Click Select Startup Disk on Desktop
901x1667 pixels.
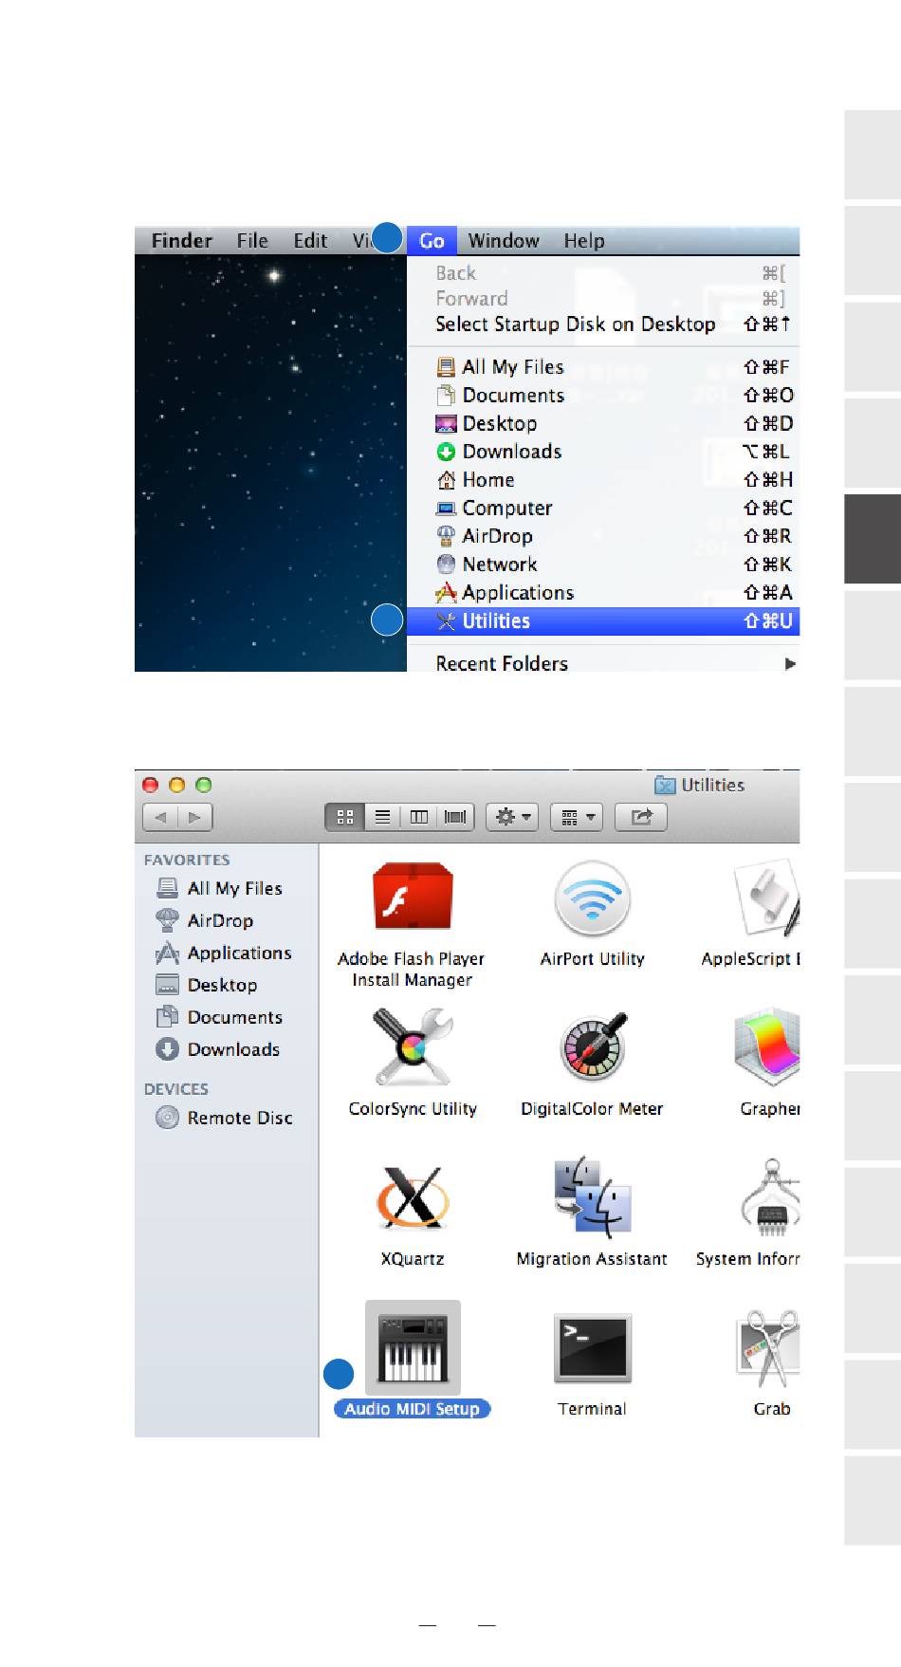(603, 324)
